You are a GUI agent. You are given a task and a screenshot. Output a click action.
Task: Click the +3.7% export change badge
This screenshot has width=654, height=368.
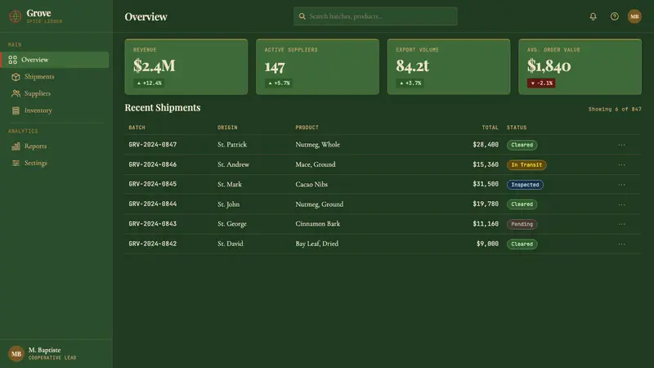click(410, 83)
